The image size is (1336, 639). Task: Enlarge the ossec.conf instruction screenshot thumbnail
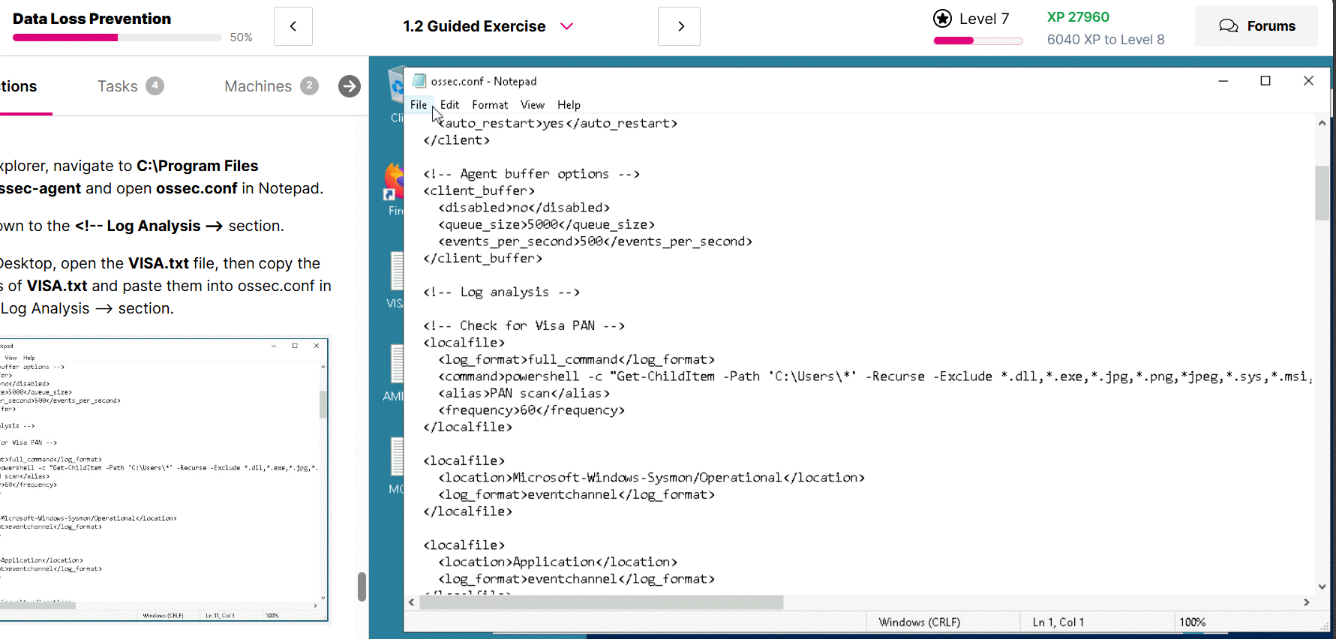pos(164,480)
